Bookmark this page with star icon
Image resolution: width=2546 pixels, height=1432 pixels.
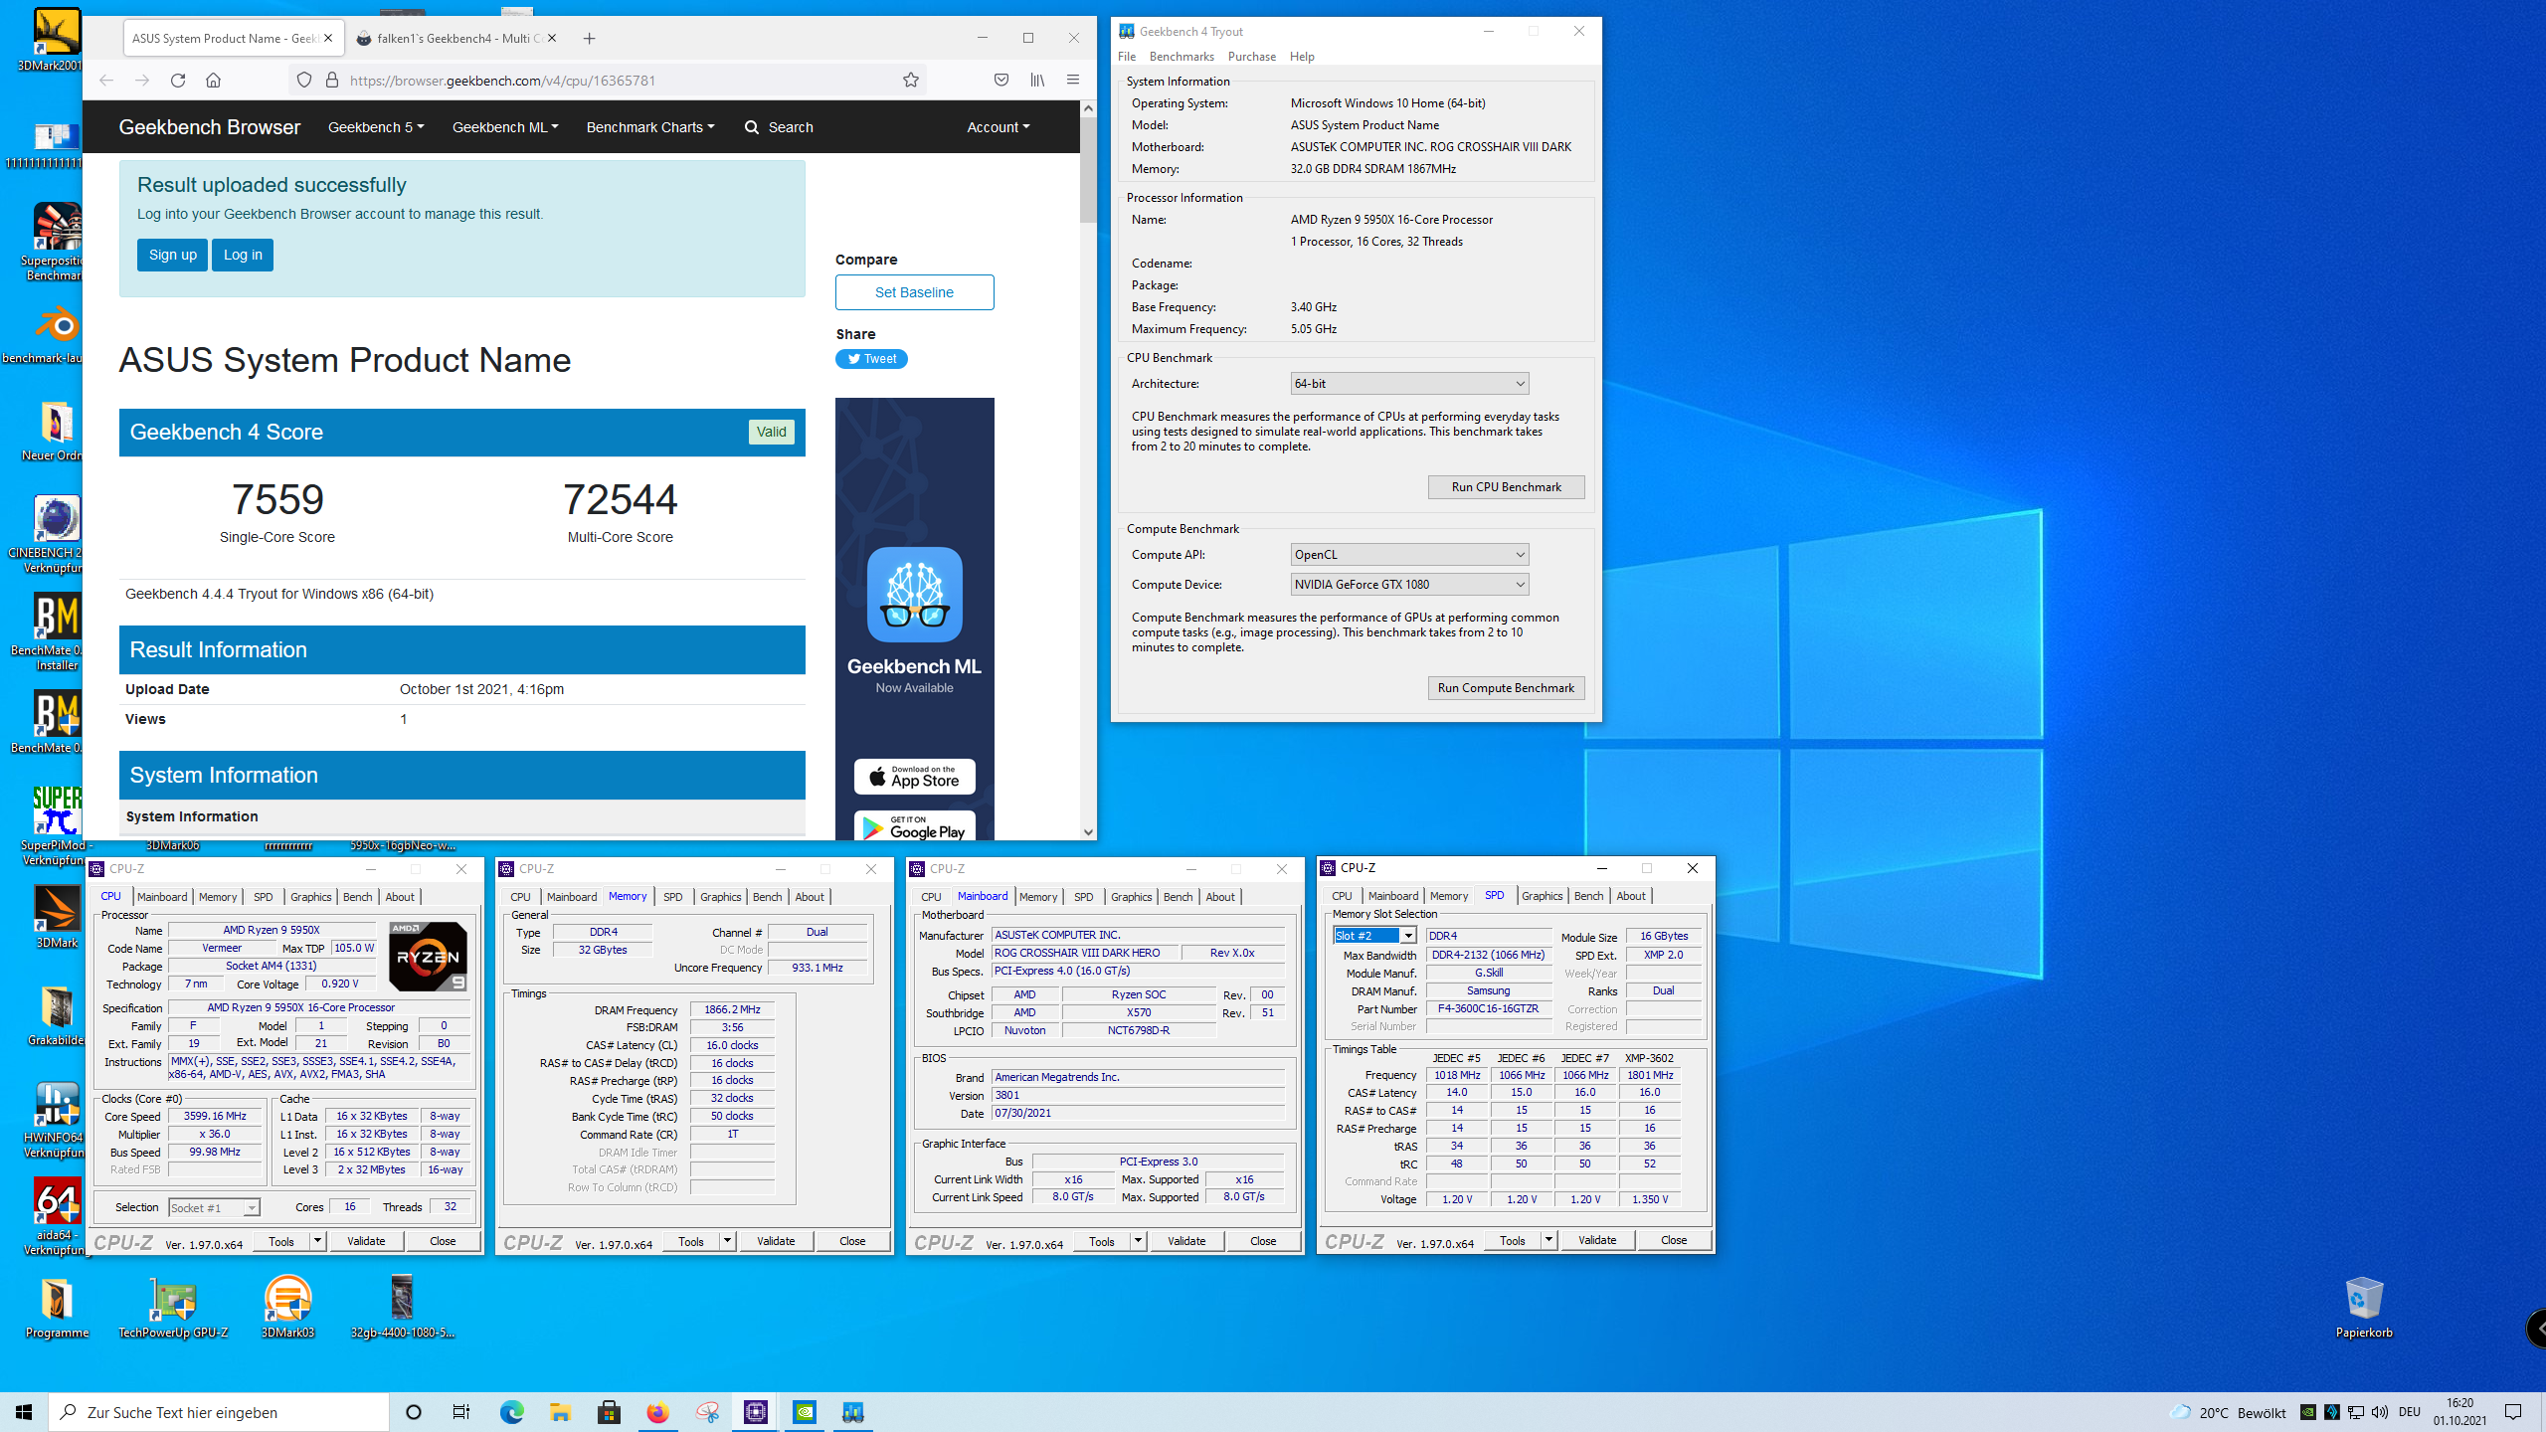[911, 81]
